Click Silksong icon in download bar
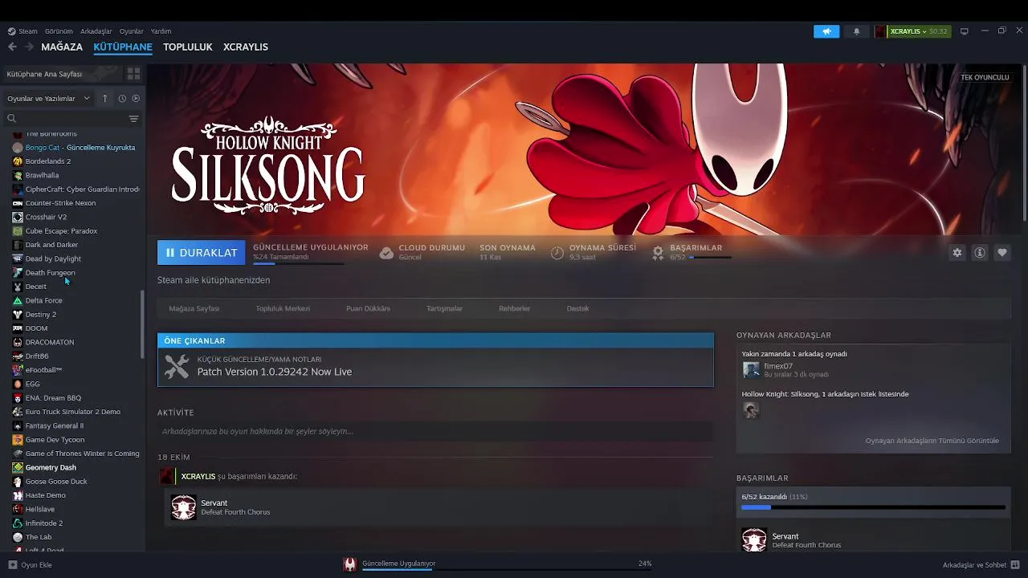The image size is (1028, 578). [x=349, y=564]
